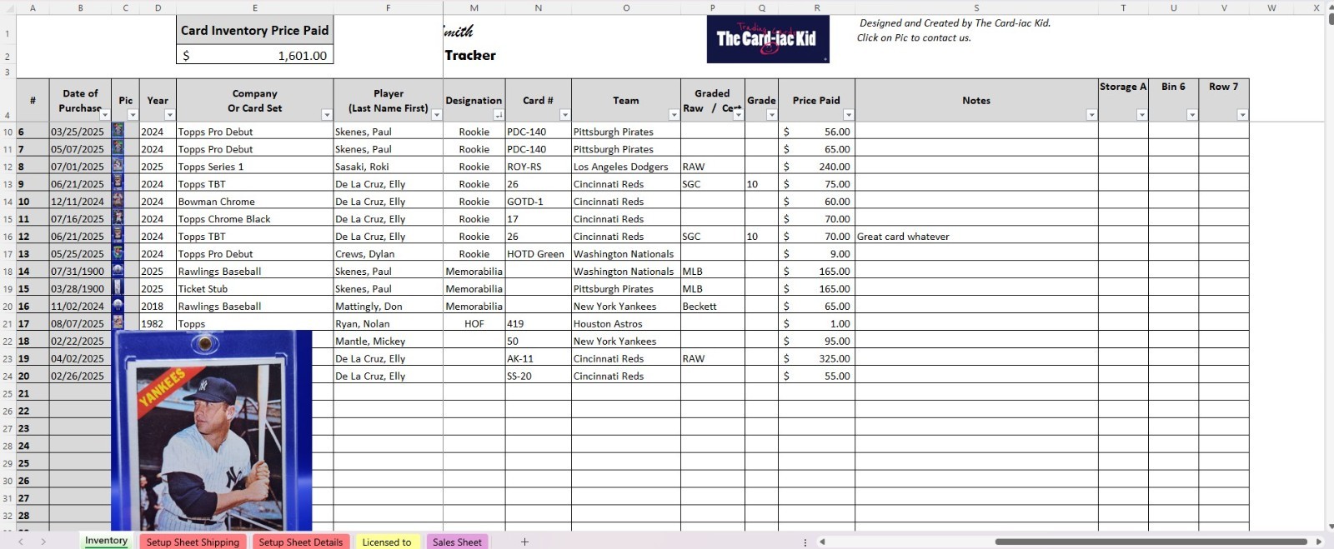Screen dimensions: 1334x549
Task: Select the 'Los Angeles Dodgers' team cell
Action: [x=625, y=167]
